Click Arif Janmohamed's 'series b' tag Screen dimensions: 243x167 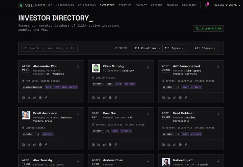pos(196,87)
